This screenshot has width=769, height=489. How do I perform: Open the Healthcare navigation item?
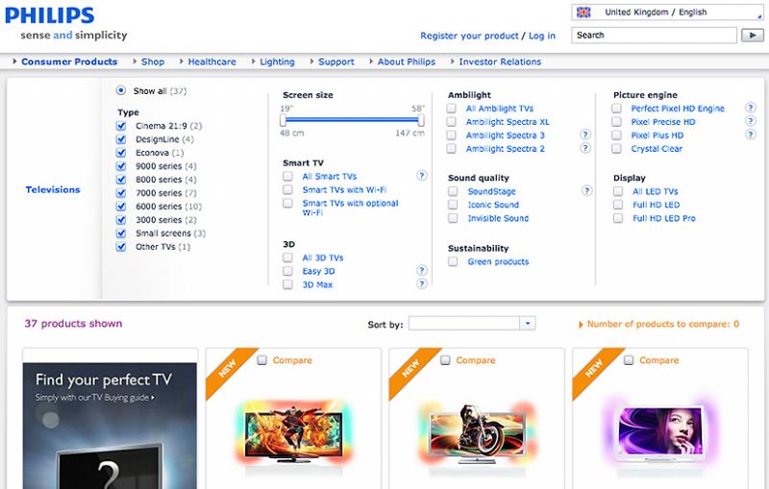tap(211, 61)
